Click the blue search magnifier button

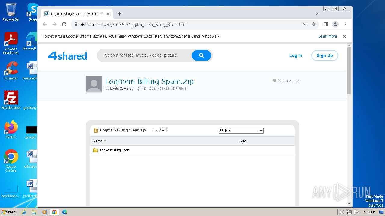[x=202, y=55]
